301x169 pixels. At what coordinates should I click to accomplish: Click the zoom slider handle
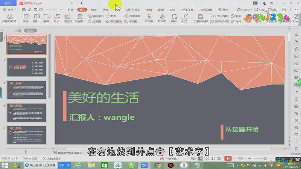(x=265, y=158)
